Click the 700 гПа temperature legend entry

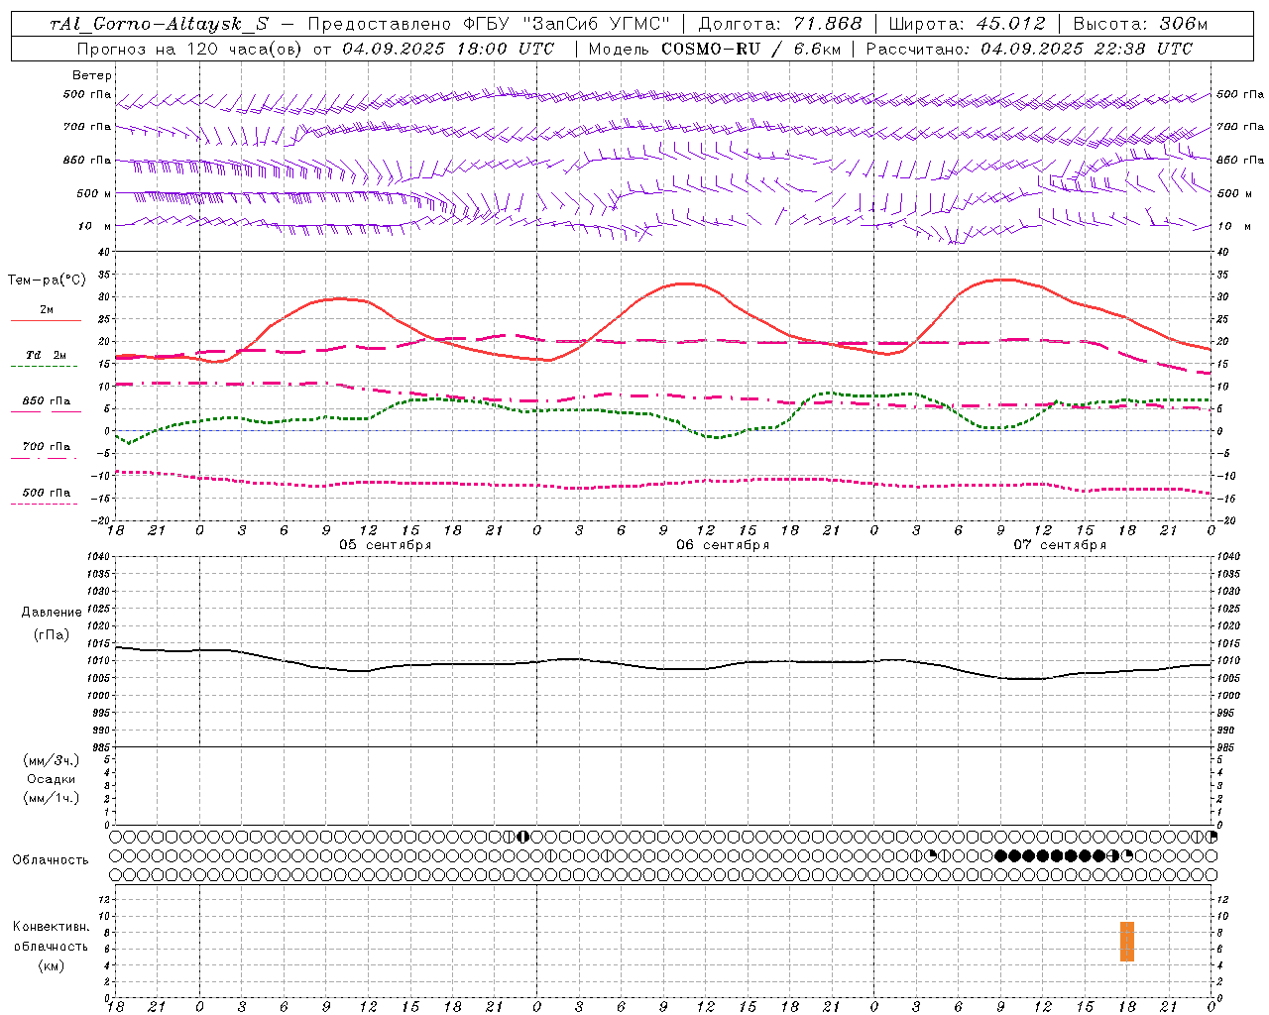point(46,446)
